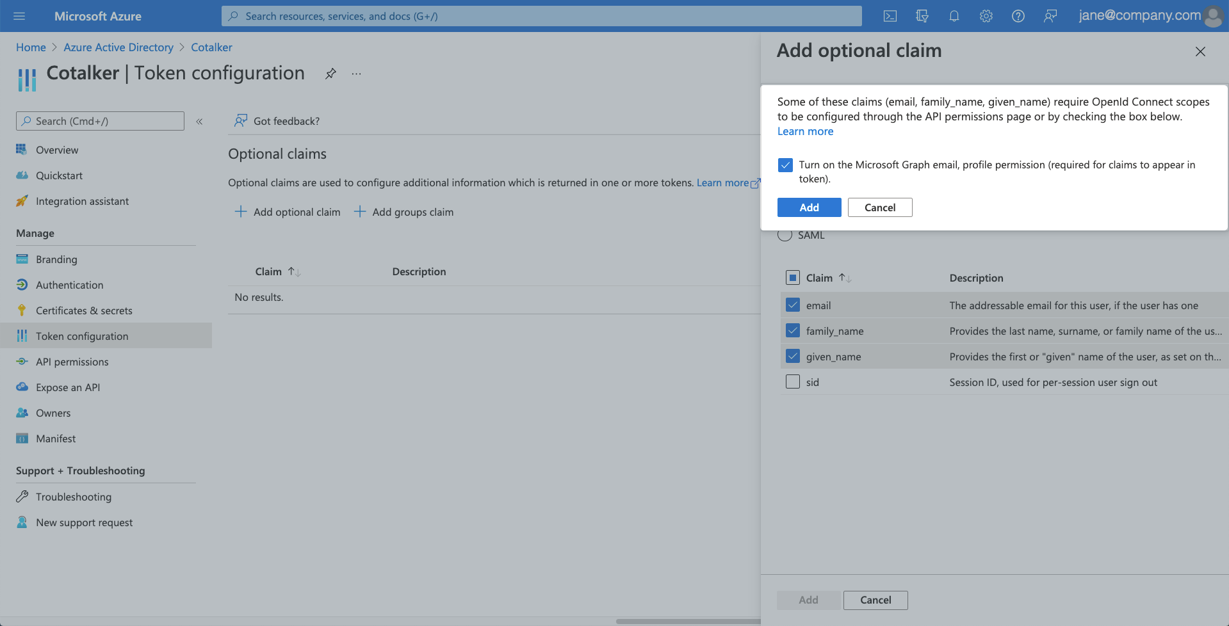Open the jane@company.com account avatar
The image size is (1229, 626).
(1213, 16)
